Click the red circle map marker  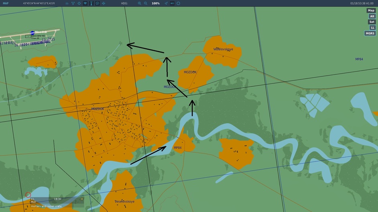coord(28,195)
